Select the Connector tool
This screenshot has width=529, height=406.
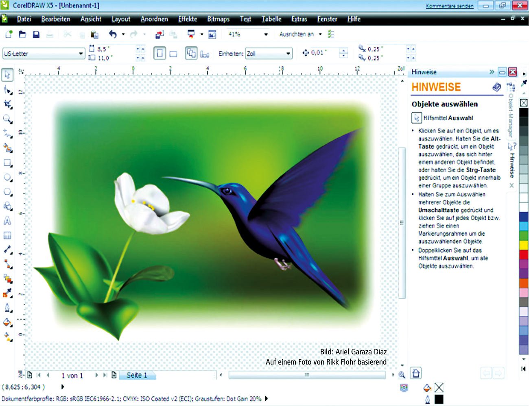(7, 264)
